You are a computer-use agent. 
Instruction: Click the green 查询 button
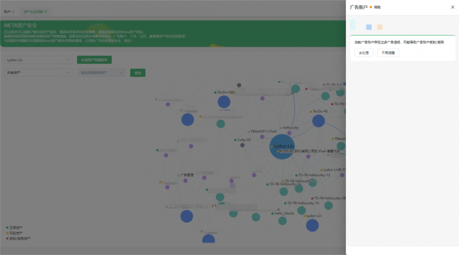(138, 73)
